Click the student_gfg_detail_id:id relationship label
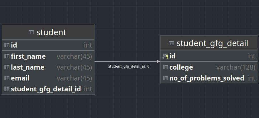Image resolution: width=259 pixels, height=118 pixels. point(129,66)
